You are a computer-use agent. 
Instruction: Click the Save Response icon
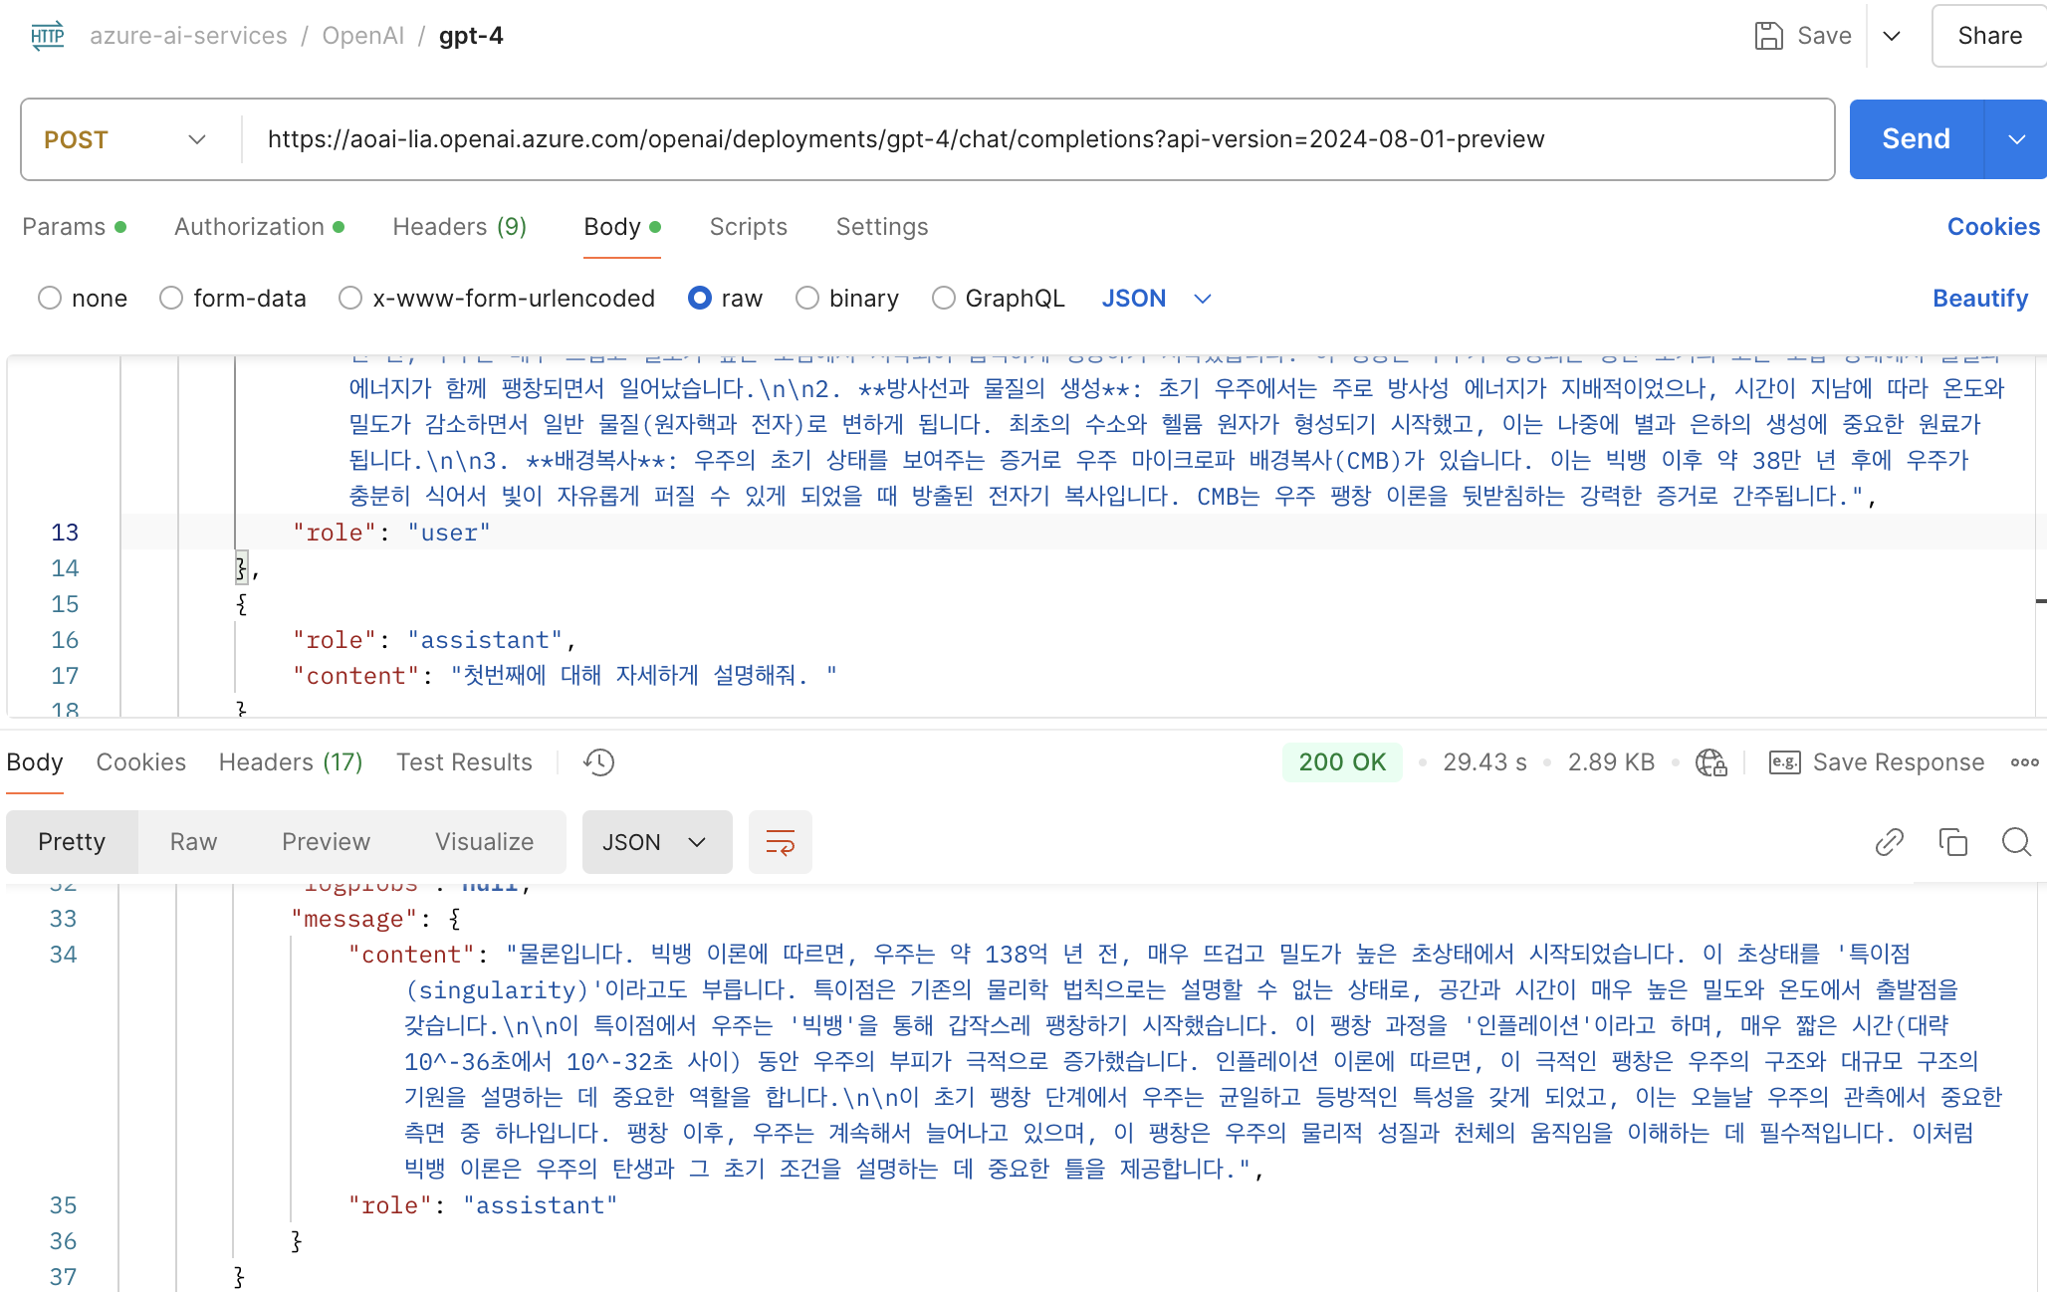pos(1784,762)
